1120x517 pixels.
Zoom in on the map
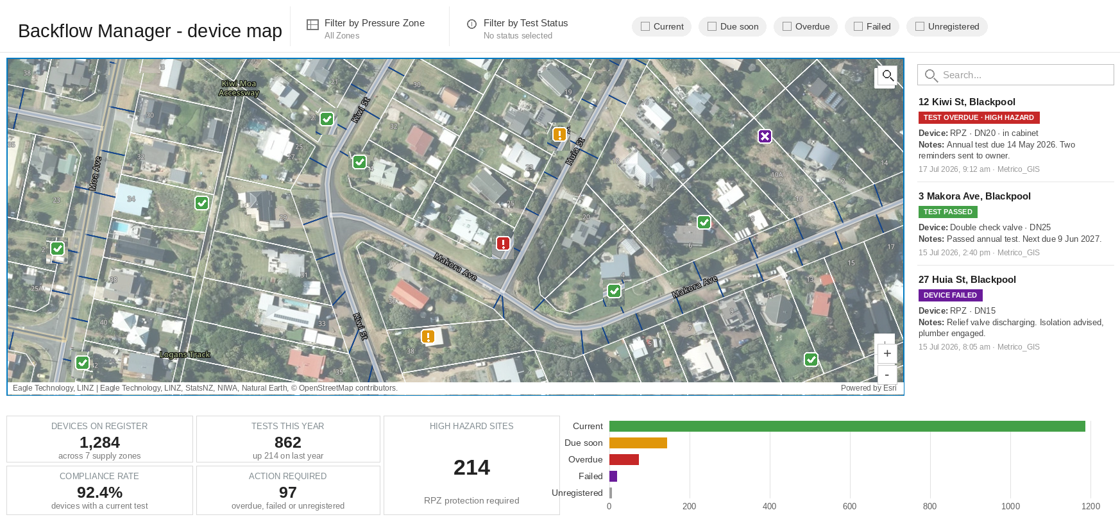click(887, 353)
